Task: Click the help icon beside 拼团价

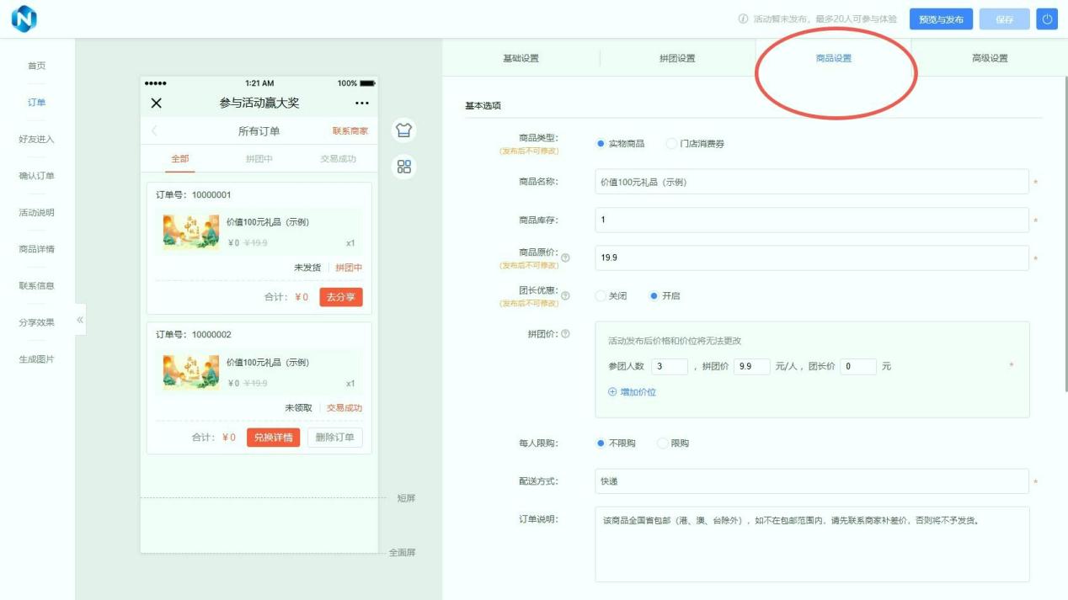Action: coord(565,334)
